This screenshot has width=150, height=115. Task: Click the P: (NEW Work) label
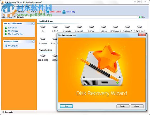coord(139,31)
